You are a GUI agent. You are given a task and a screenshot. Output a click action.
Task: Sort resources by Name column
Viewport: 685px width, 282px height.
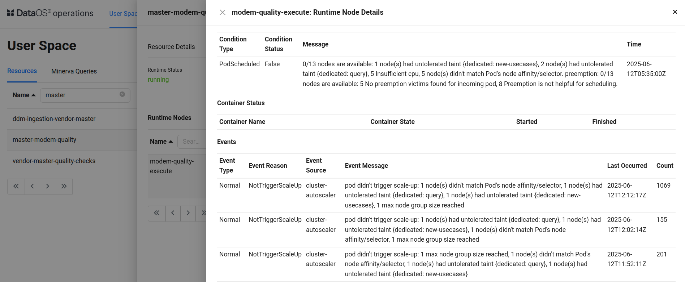(x=24, y=95)
